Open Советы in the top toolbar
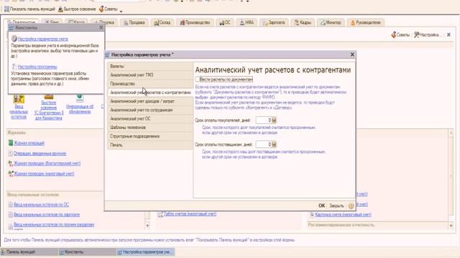 coord(109,9)
